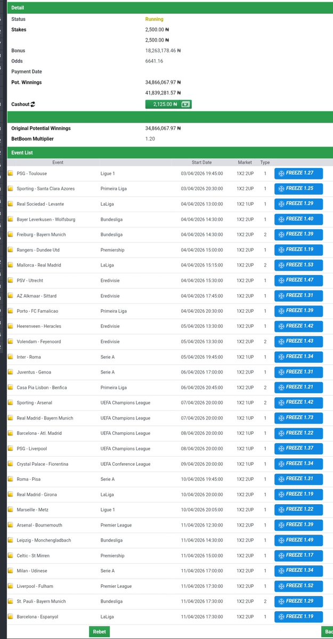Click the banknote icon on the cashout button
The image size is (333, 639).
[x=185, y=104]
